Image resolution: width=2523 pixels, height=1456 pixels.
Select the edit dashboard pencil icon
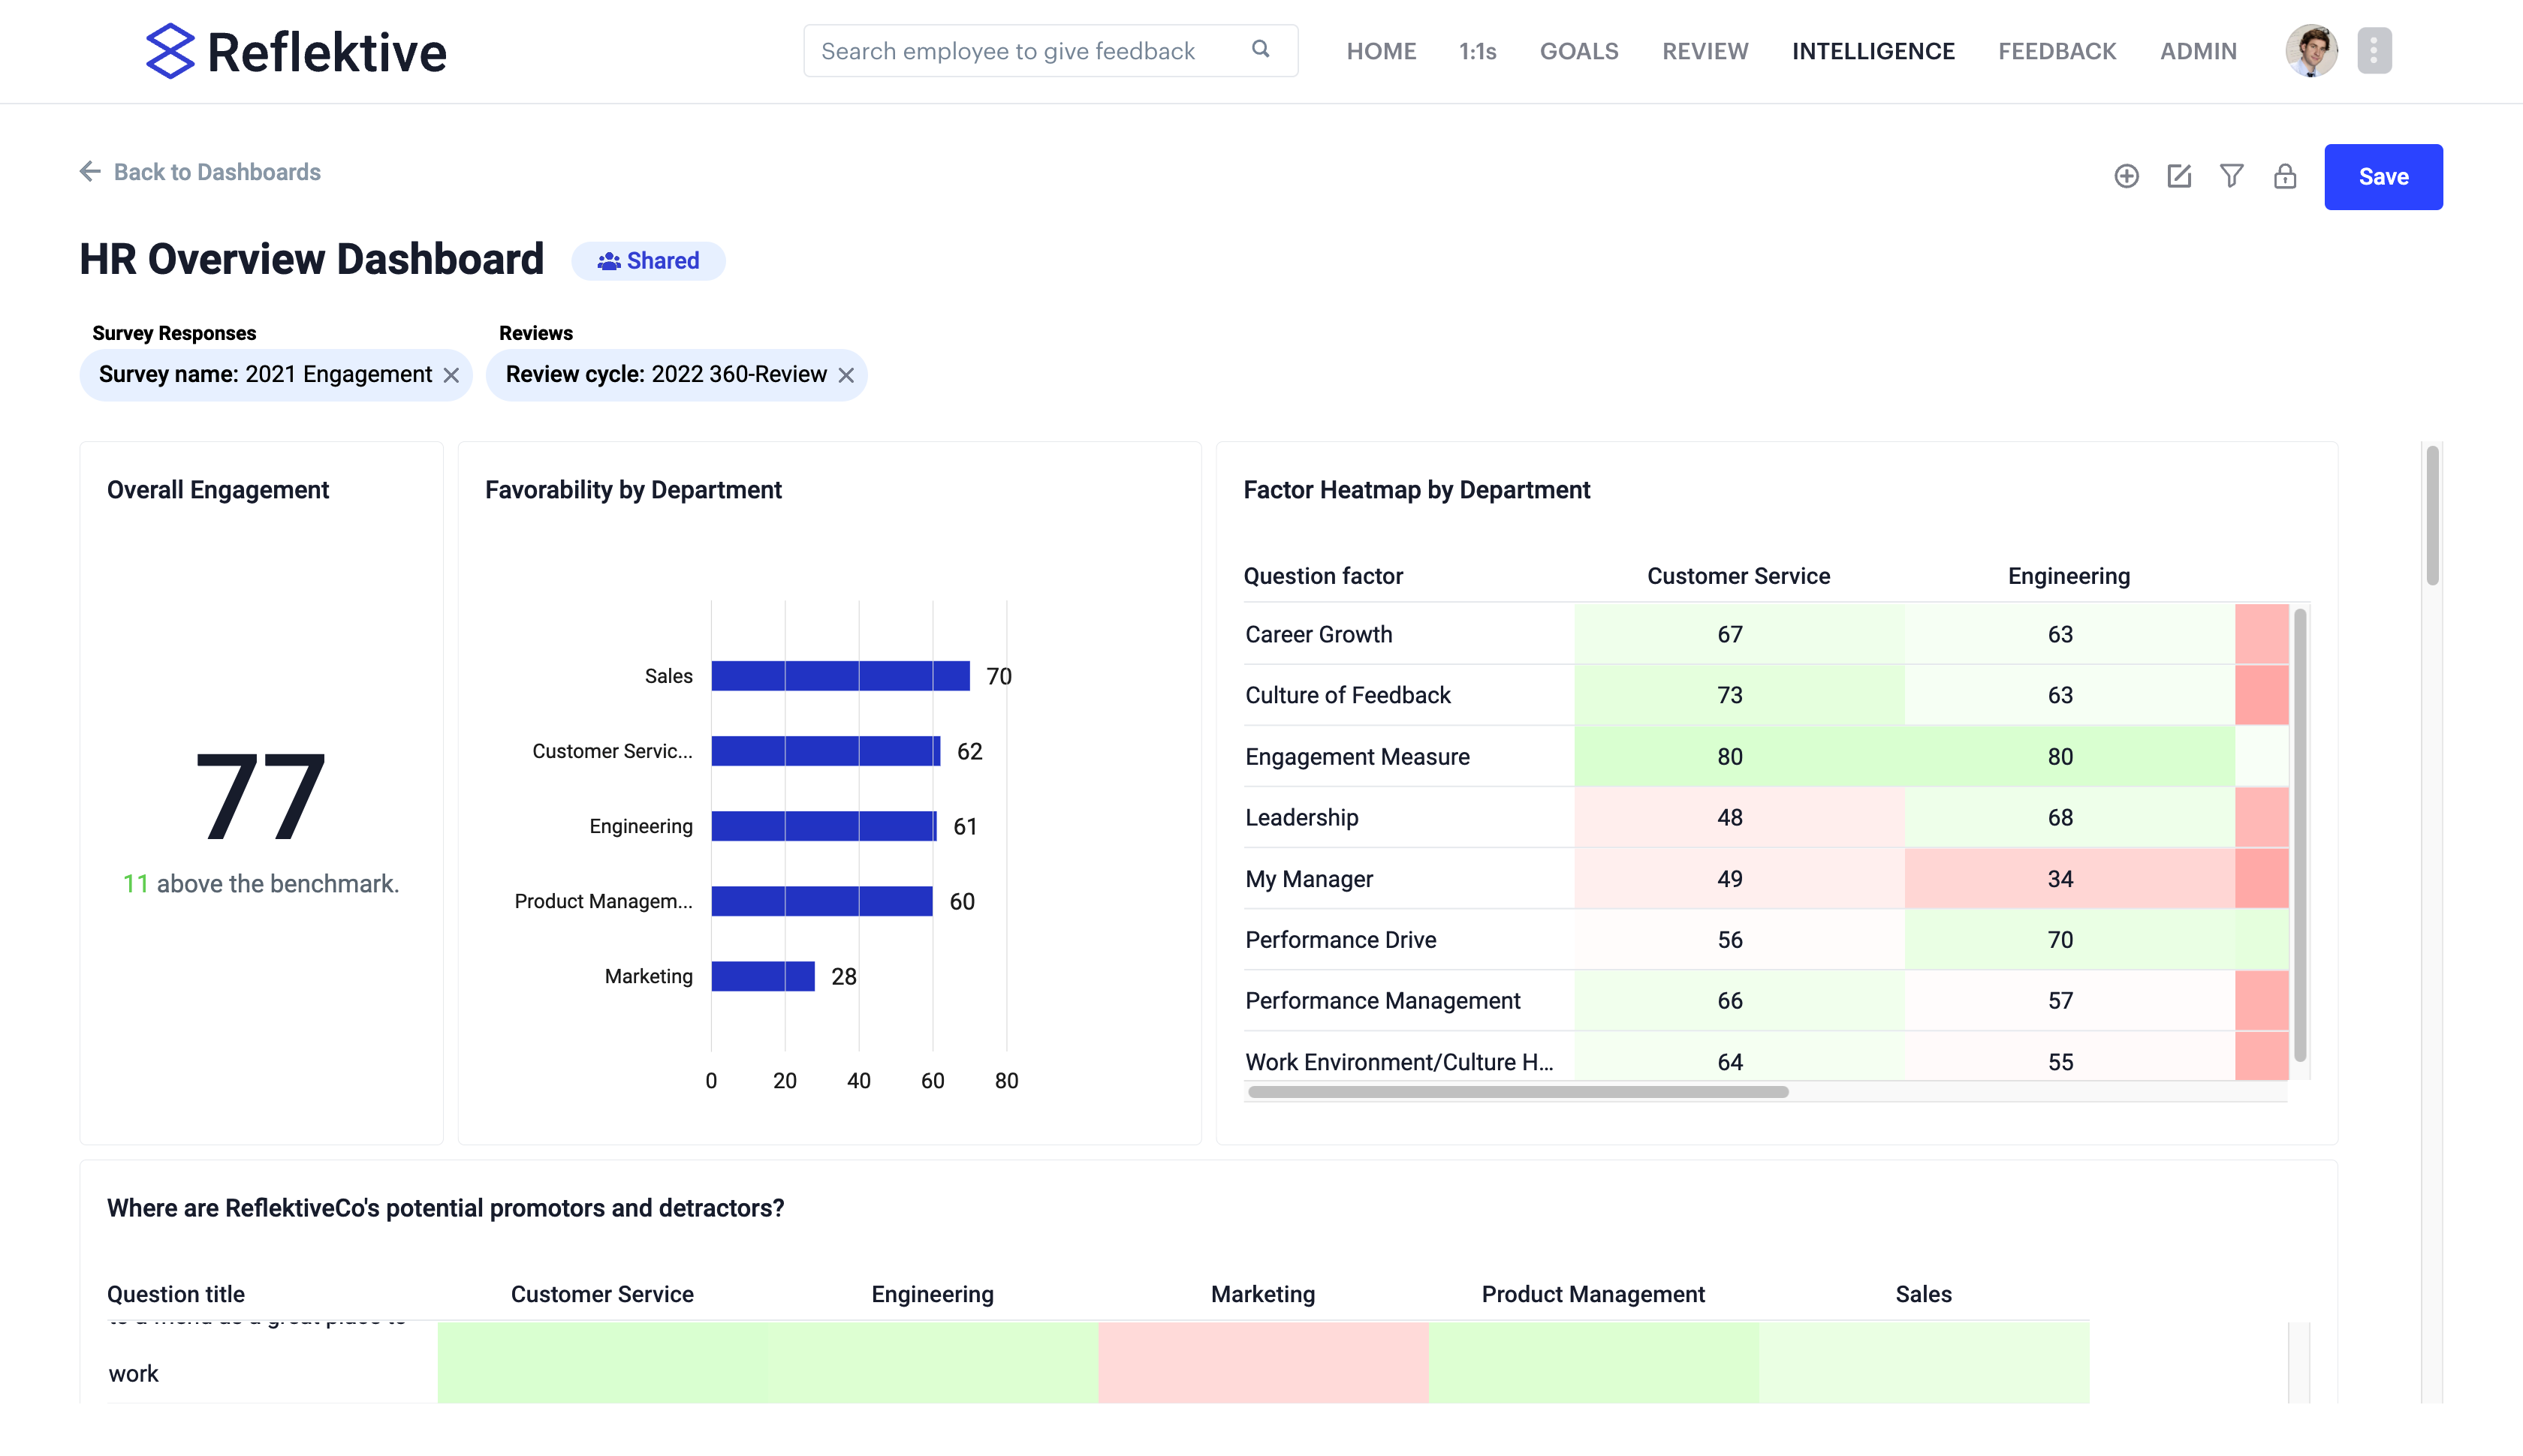pos(2179,176)
